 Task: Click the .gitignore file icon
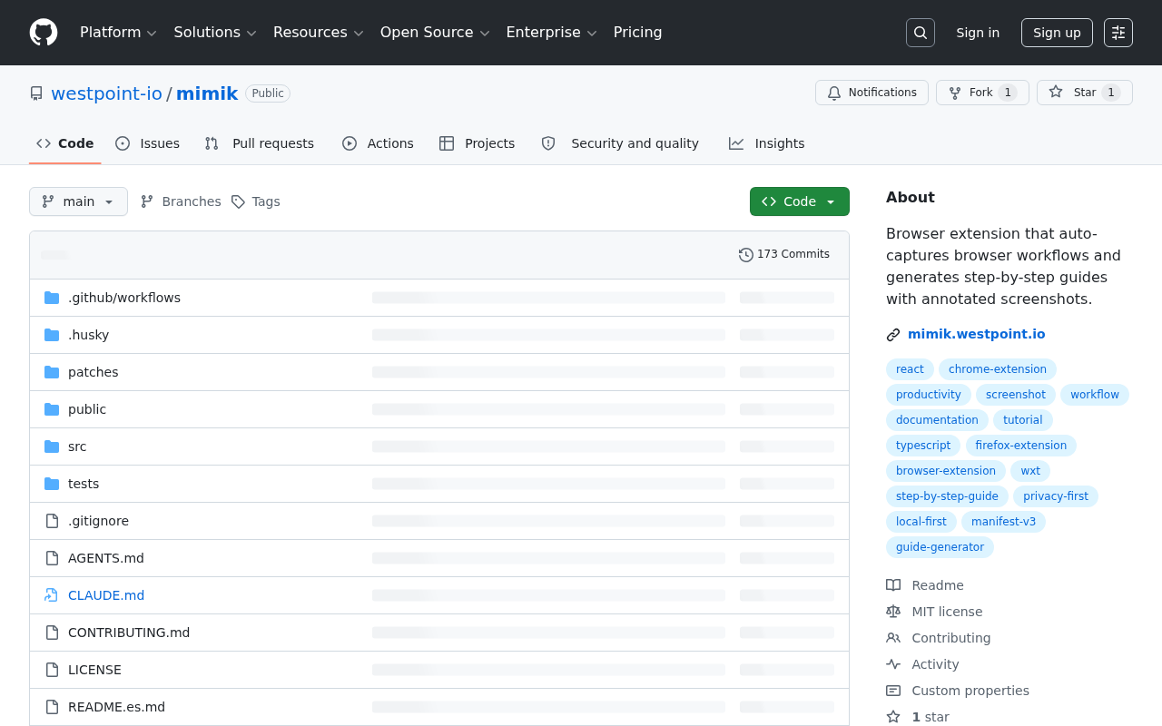pos(52,521)
